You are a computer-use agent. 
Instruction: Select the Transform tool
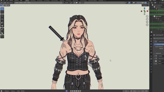(2, 26)
